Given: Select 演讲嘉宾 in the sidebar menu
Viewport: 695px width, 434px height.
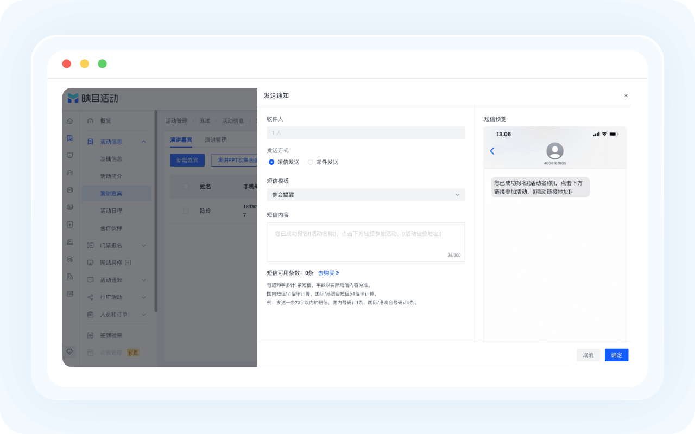Looking at the screenshot, I should tap(117, 194).
